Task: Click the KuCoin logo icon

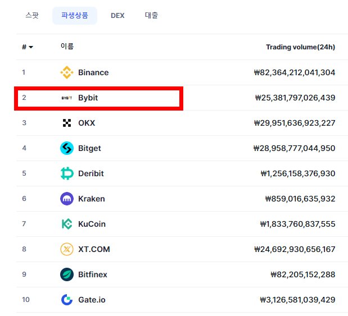Action: tap(66, 224)
